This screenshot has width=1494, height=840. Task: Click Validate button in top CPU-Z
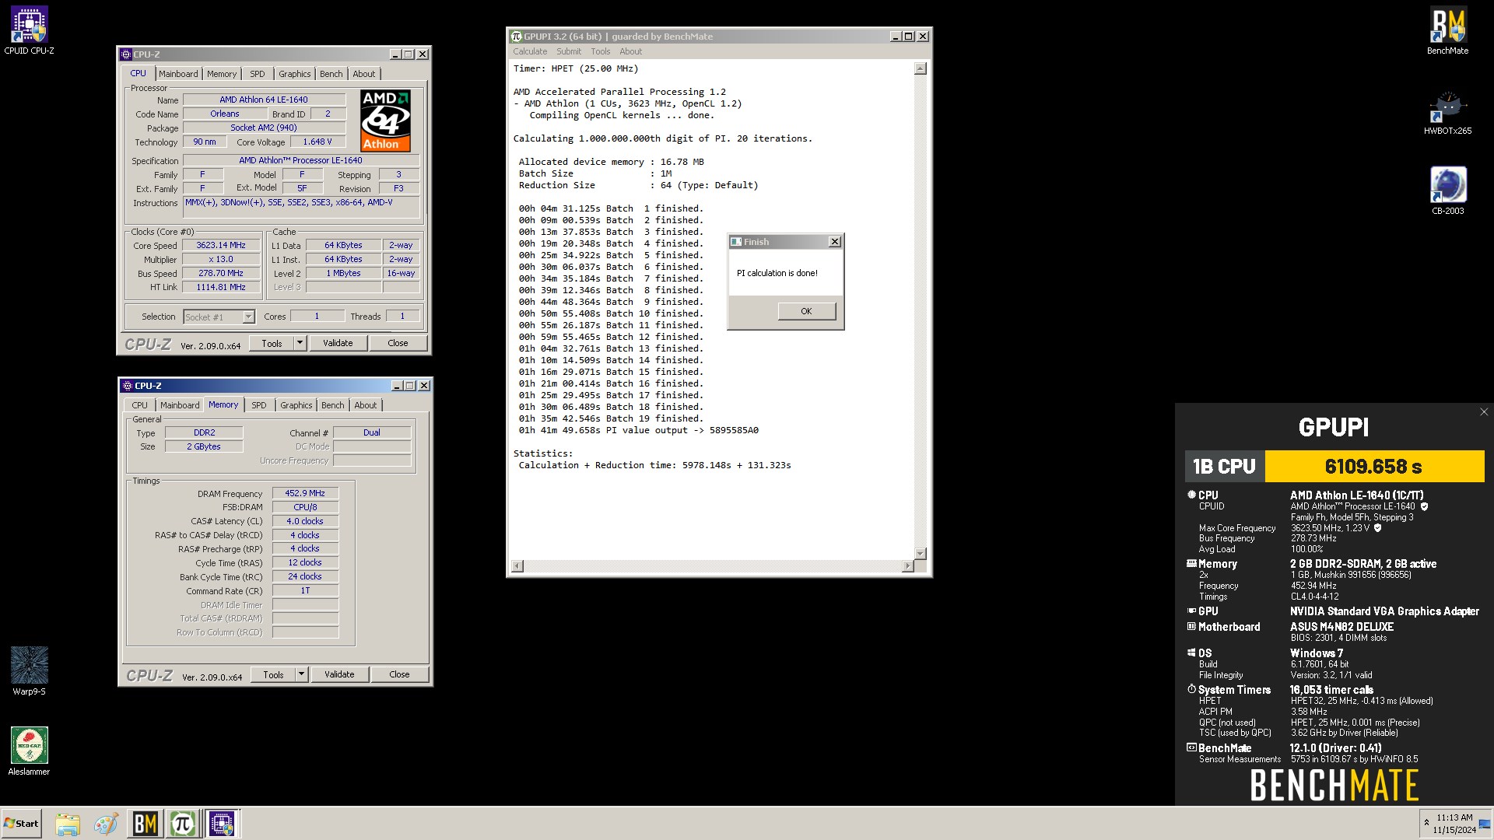click(338, 343)
